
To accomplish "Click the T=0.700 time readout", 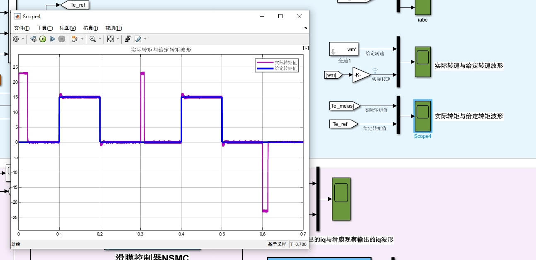I will 298,244.
